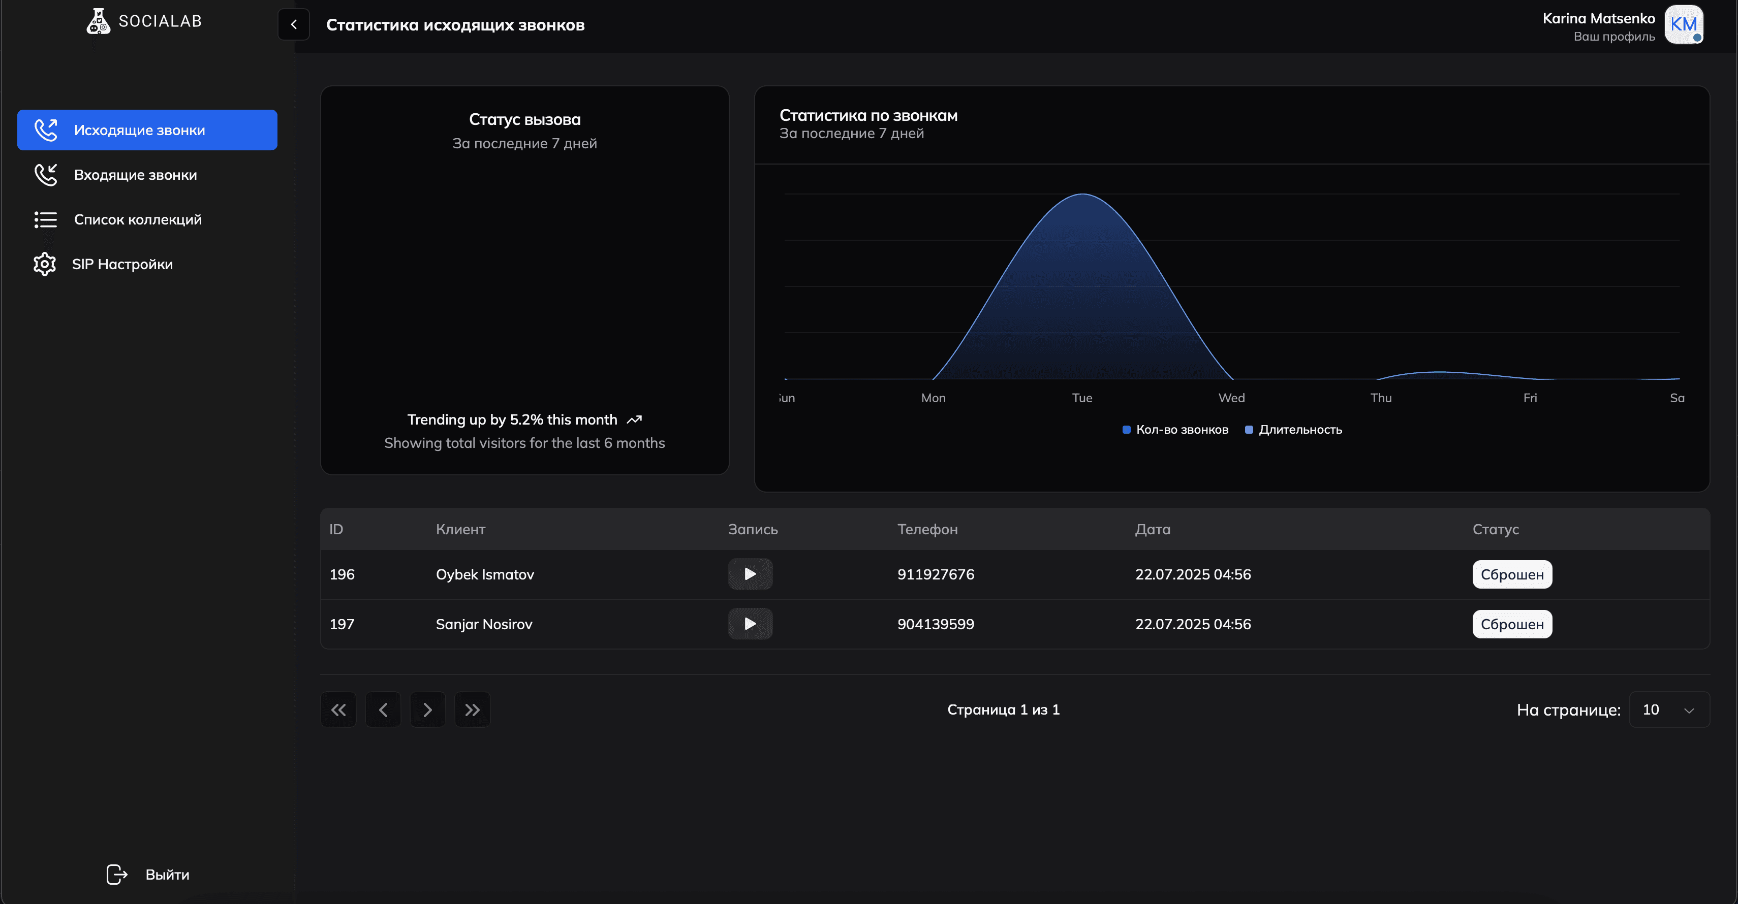
Task: Click the SIP Настройки gear icon
Action: (x=45, y=264)
